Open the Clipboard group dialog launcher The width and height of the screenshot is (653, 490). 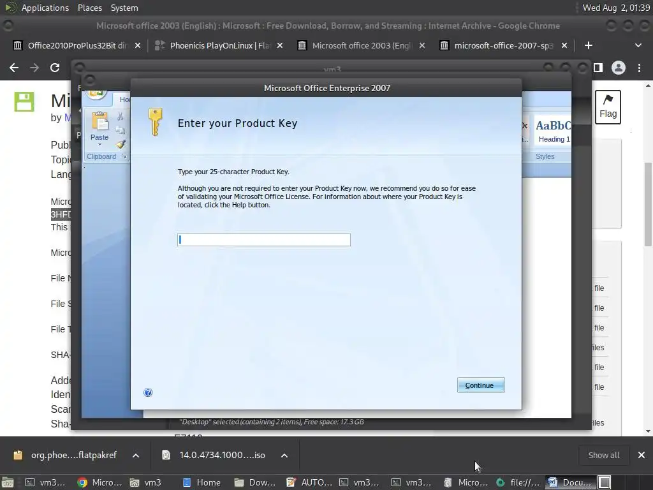click(124, 156)
